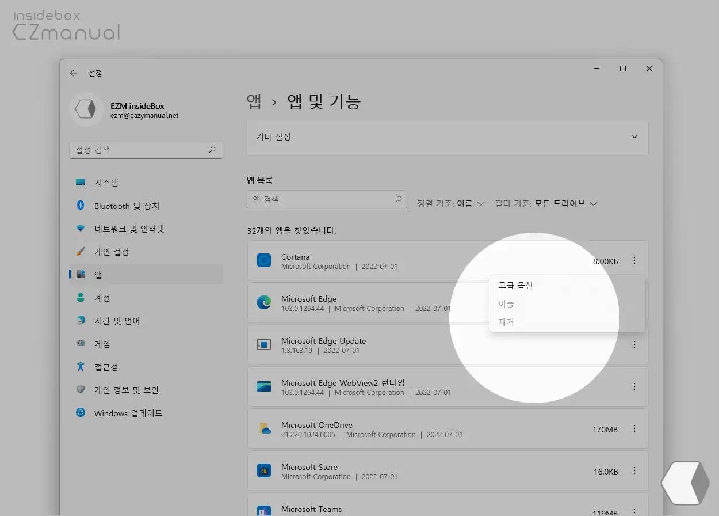Open Windows 업데이트 via its sidebar icon
The height and width of the screenshot is (516, 719).
(81, 413)
